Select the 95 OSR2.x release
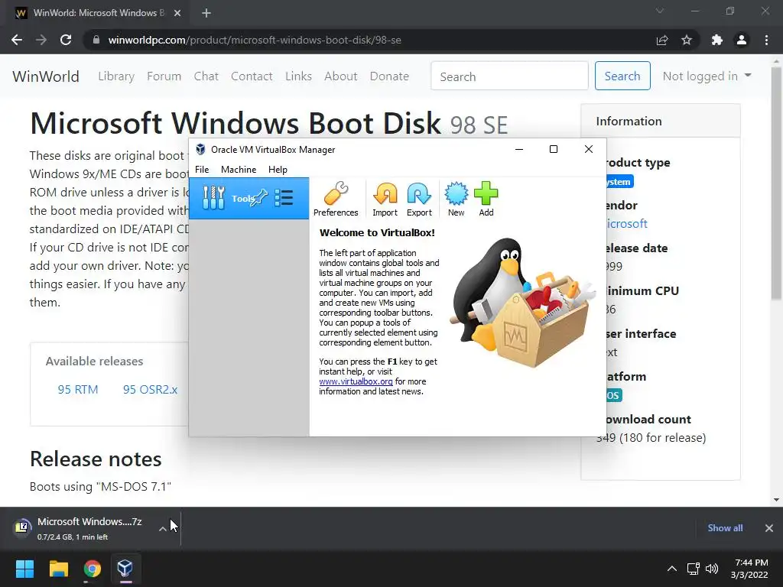 (151, 389)
